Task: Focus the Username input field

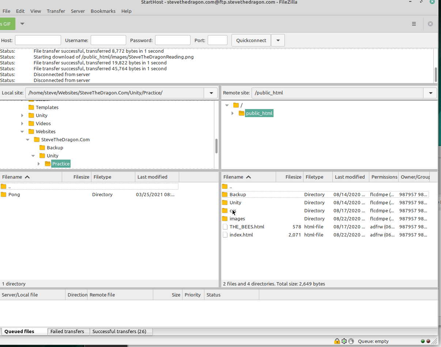Action: tap(108, 40)
